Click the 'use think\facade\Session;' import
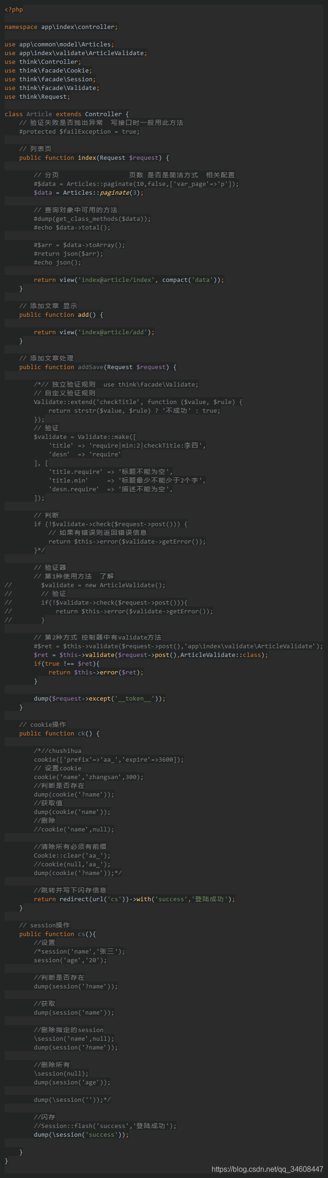Screen dimensions: 328x1178 point(50,79)
